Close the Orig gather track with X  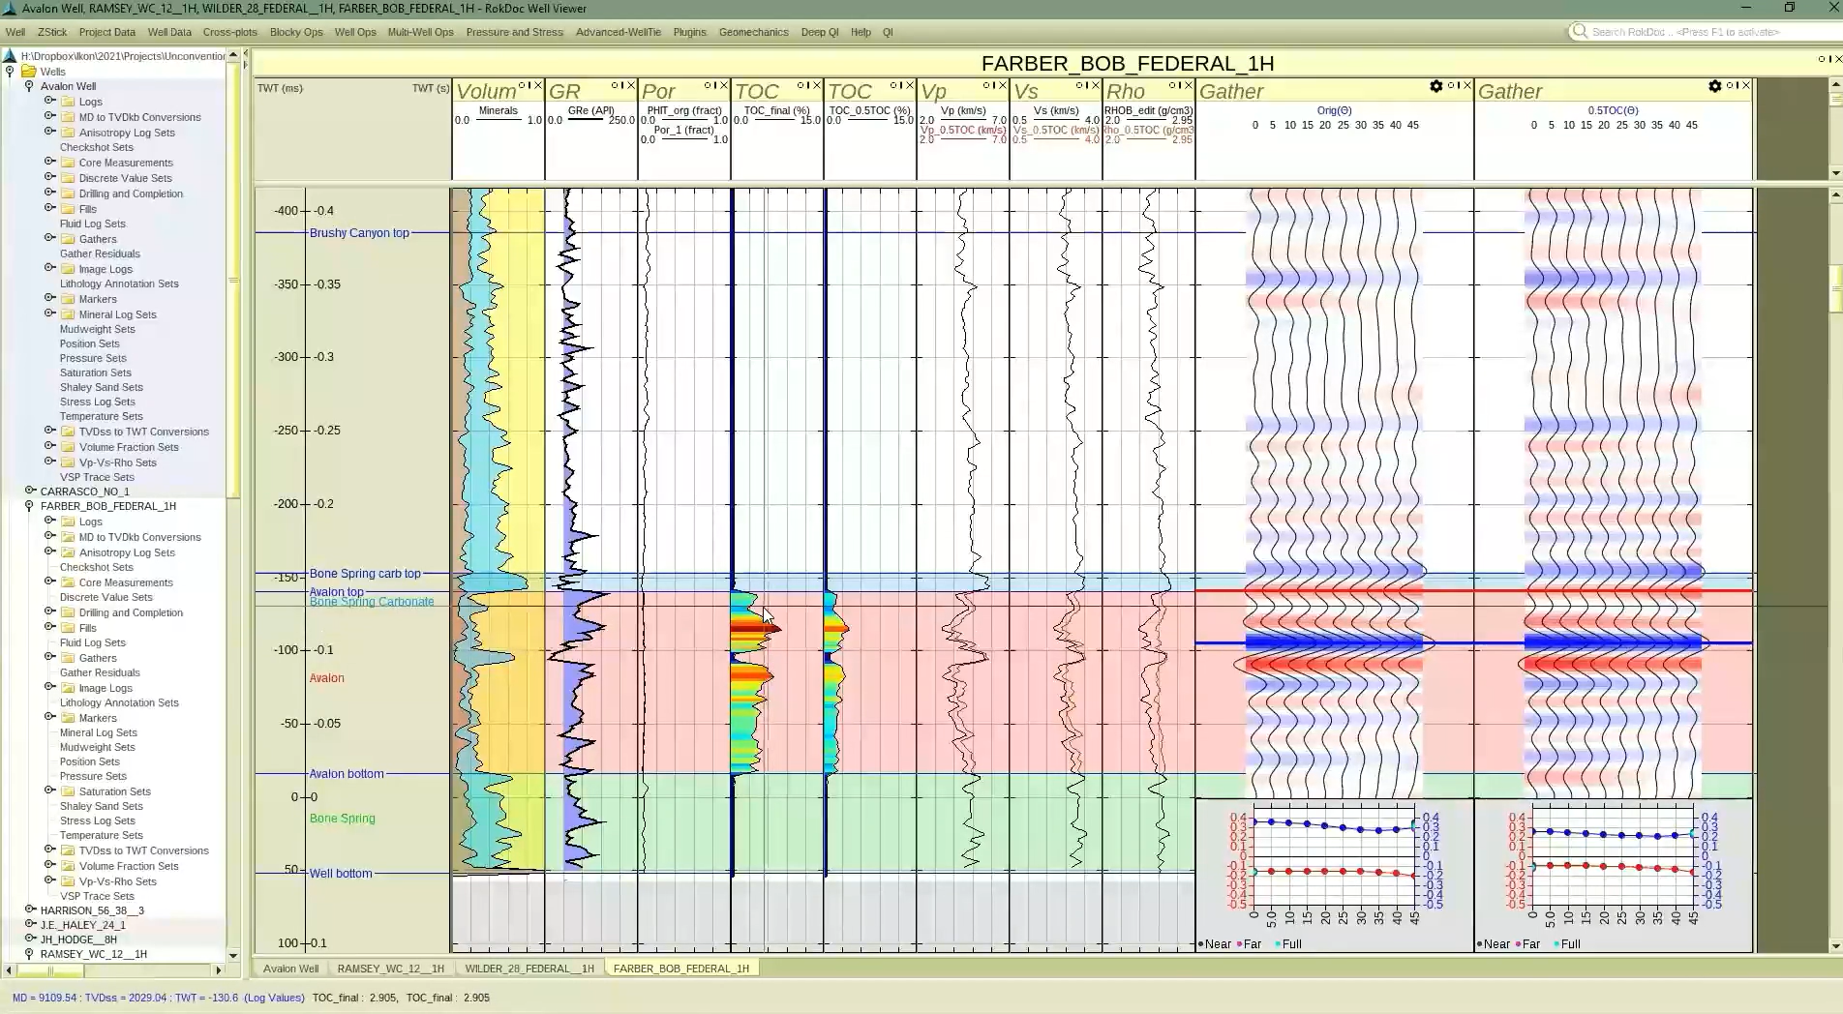tap(1467, 85)
